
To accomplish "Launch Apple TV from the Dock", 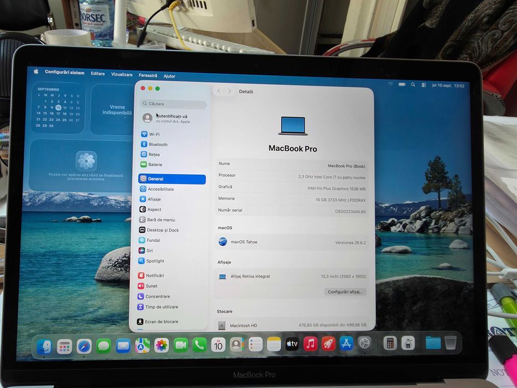I will 292,344.
